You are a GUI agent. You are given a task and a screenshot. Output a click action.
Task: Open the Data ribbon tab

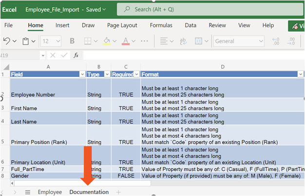tap(191, 25)
